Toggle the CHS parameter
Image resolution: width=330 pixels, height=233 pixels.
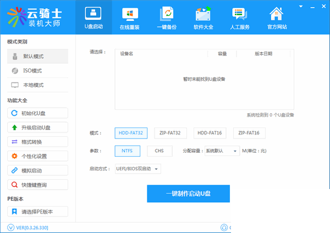tap(159, 151)
